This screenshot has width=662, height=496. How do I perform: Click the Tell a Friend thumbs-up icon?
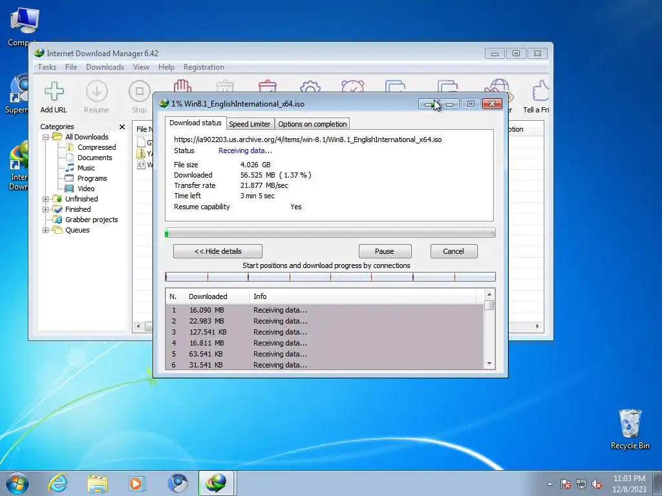(540, 90)
